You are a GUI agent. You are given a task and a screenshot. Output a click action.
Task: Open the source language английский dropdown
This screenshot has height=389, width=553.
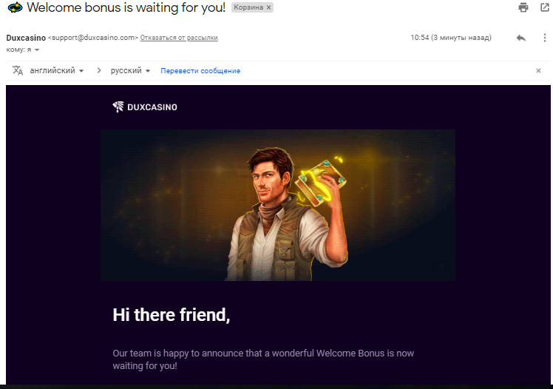pyautogui.click(x=56, y=70)
